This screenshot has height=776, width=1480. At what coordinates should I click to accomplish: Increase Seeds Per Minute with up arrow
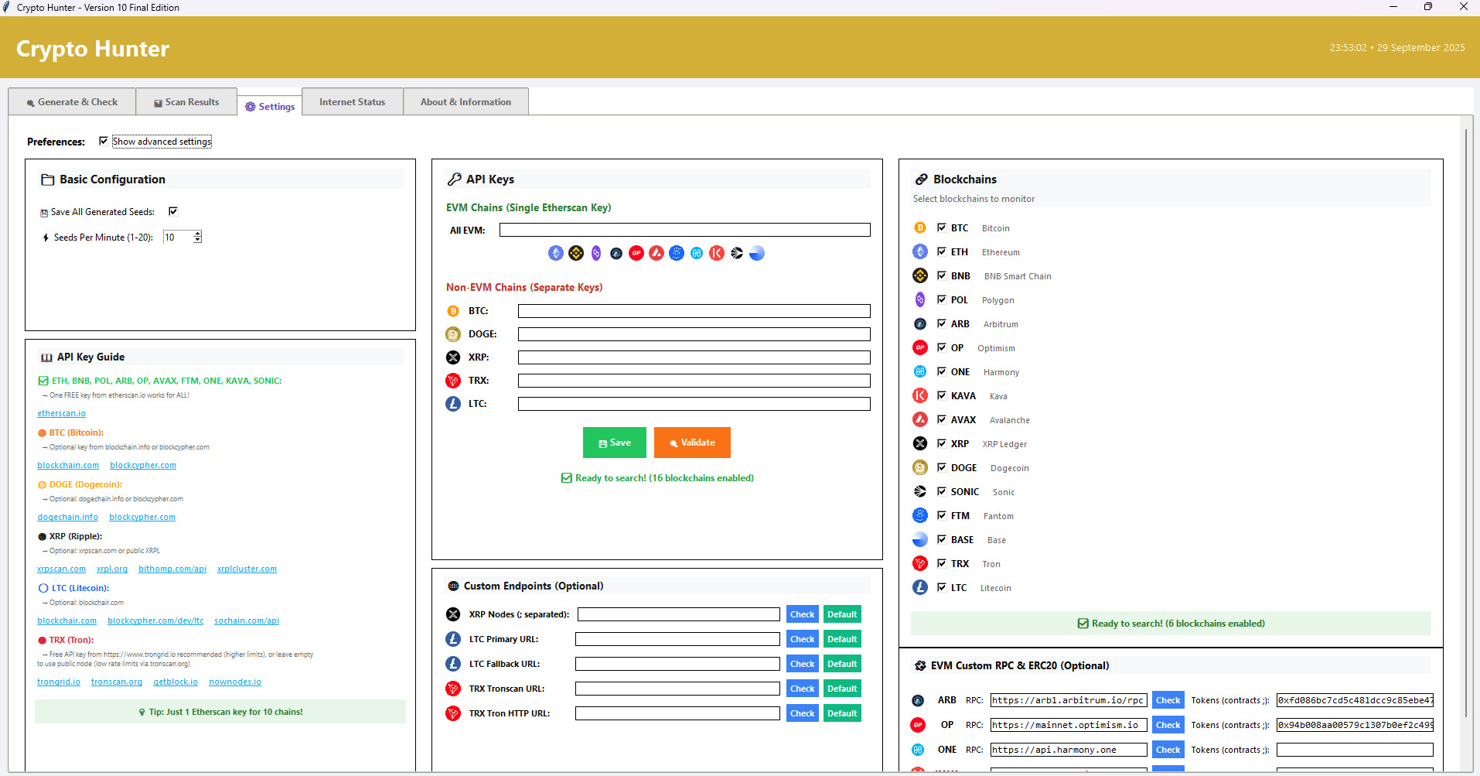(198, 234)
